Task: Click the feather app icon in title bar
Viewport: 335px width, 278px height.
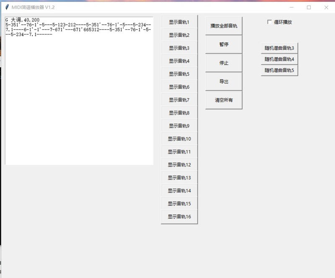Action: 7,7
